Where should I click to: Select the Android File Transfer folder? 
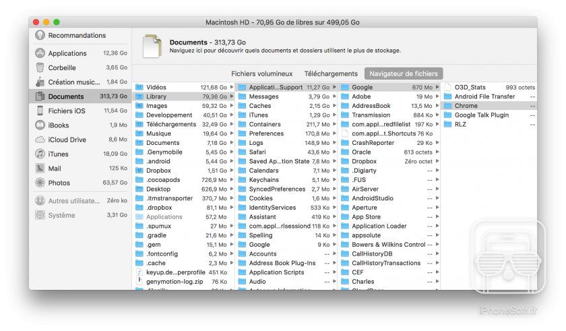point(489,96)
